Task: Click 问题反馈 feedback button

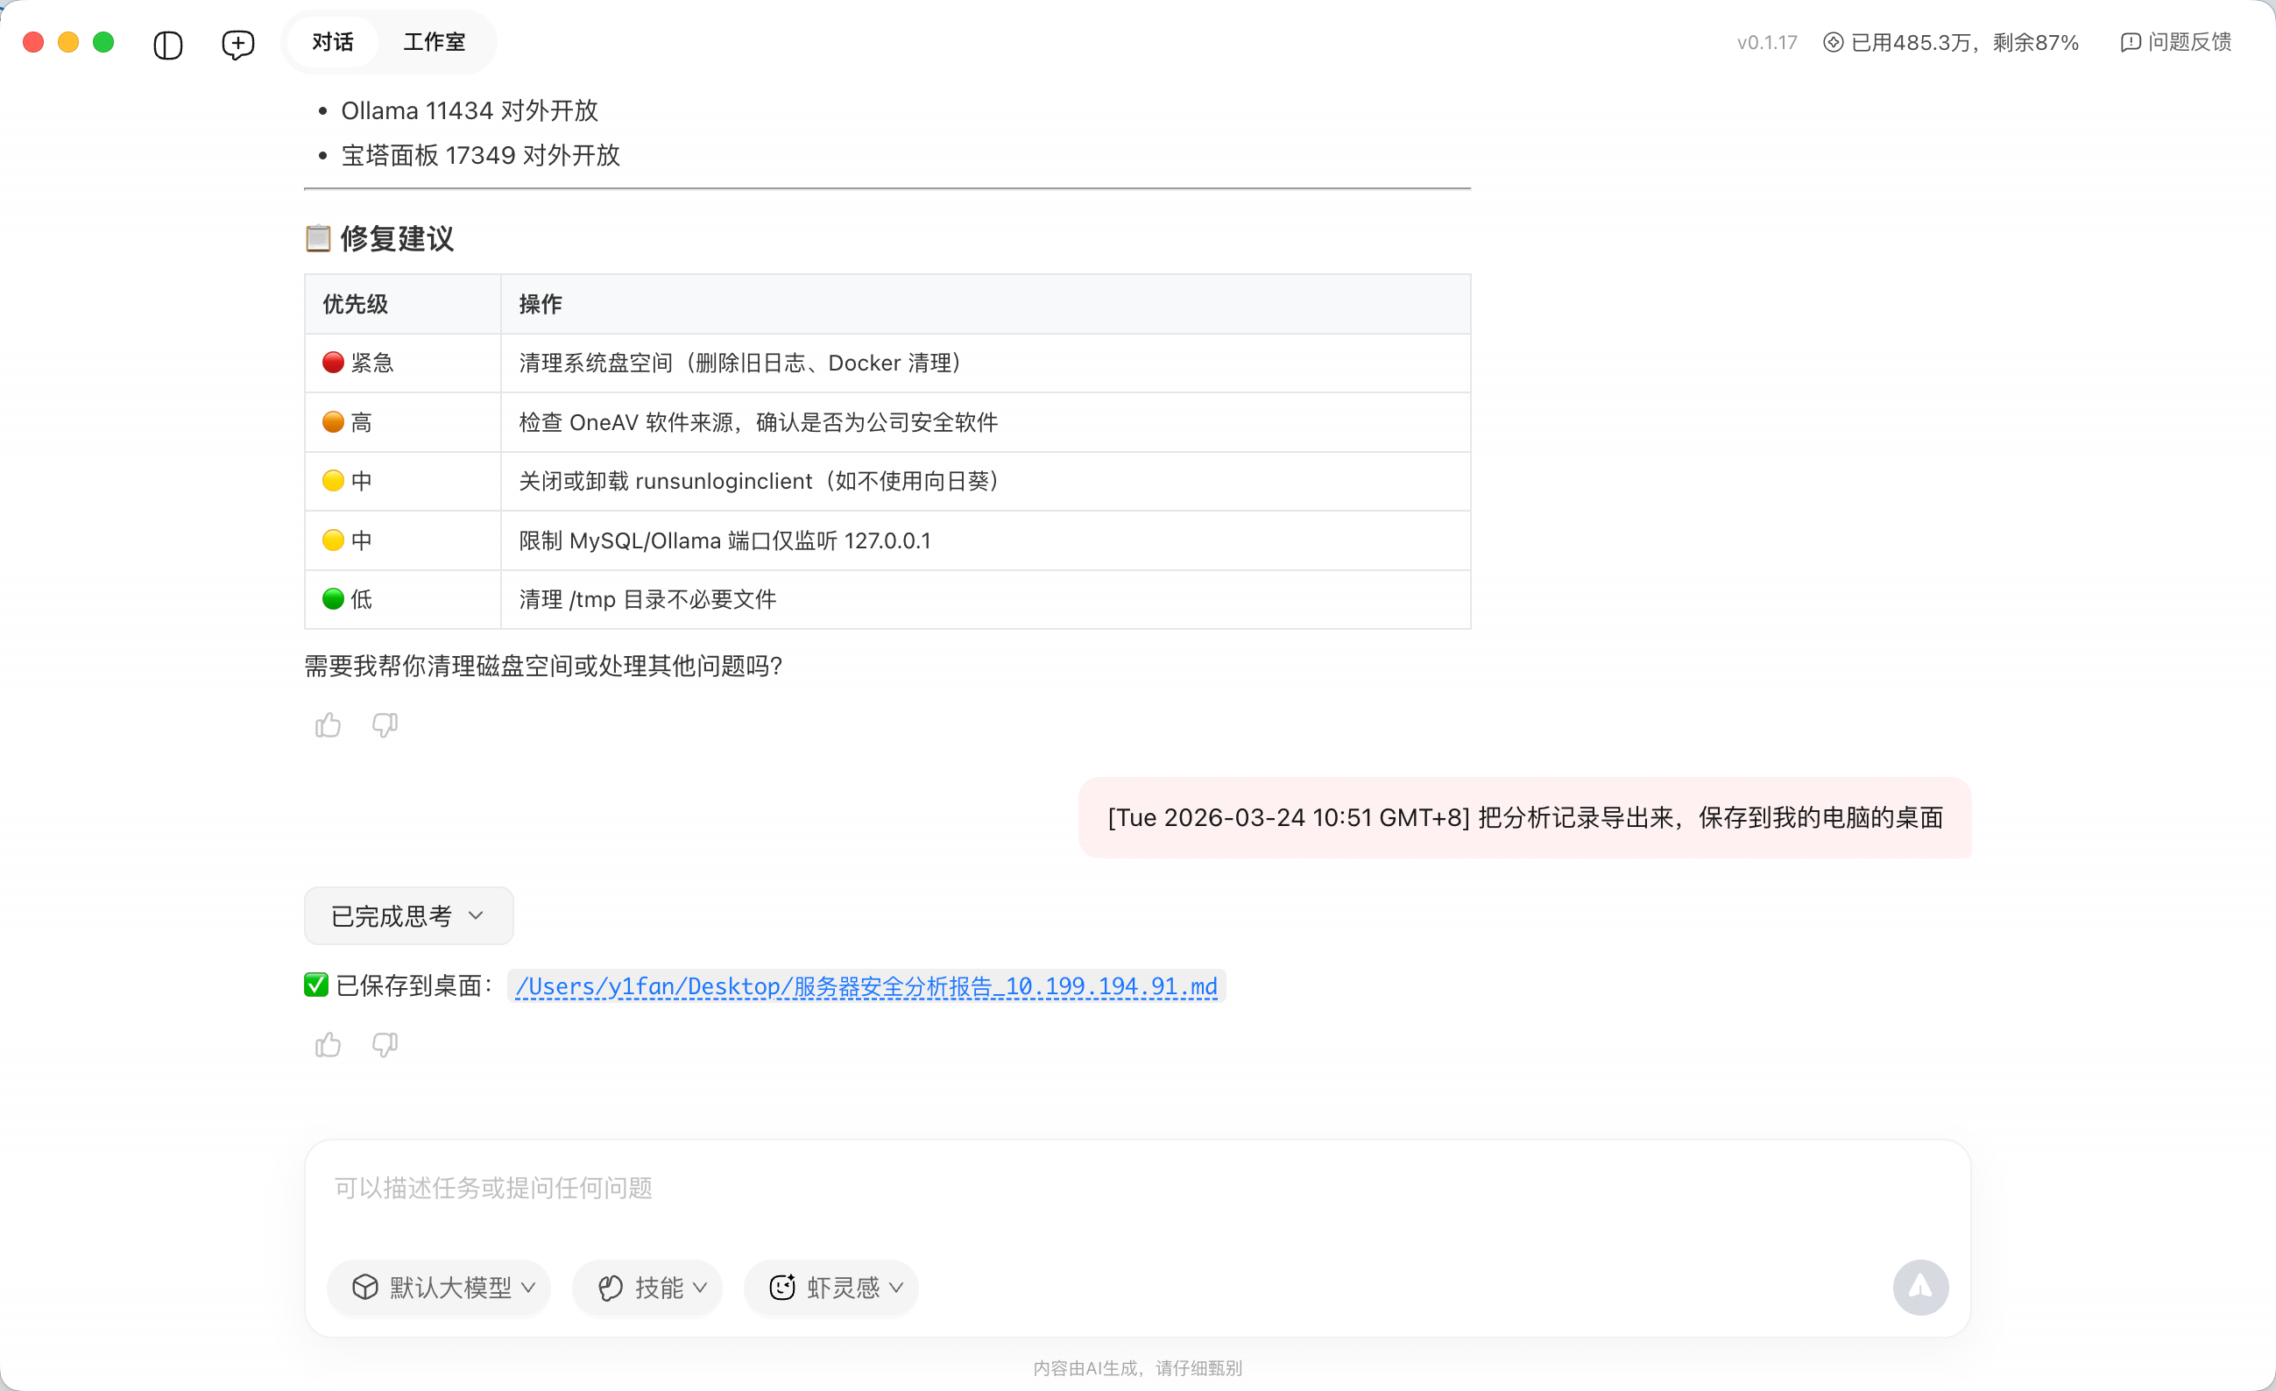Action: pyautogui.click(x=2176, y=43)
